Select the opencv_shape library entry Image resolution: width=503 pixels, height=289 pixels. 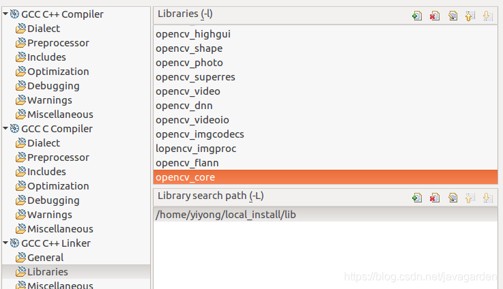point(326,48)
